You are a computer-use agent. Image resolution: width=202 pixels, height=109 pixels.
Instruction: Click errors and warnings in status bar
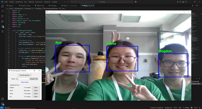coord(7,108)
